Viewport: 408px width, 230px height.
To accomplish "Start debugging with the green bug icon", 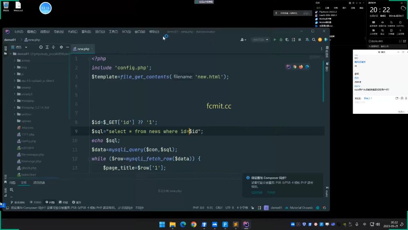I will coord(281,40).
